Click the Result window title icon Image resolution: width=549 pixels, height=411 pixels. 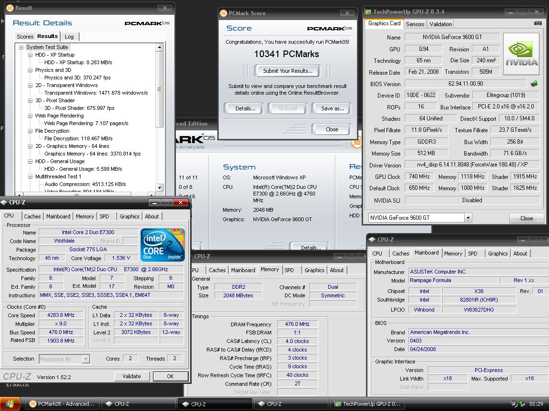click(x=10, y=8)
